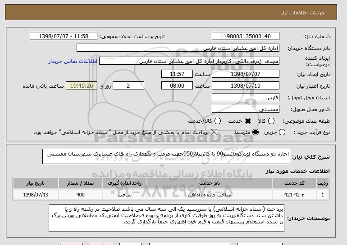The width and height of the screenshot is (347, 245).
Task: Click the ساعت باقی مانده label
Action: (x=43, y=86)
